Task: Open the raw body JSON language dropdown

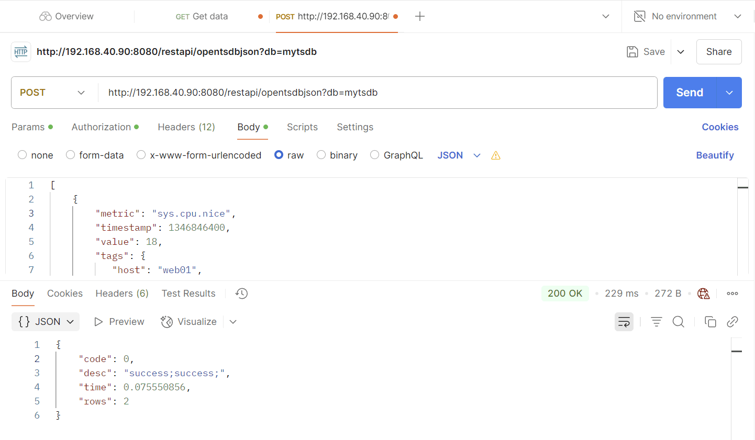Action: [x=459, y=155]
